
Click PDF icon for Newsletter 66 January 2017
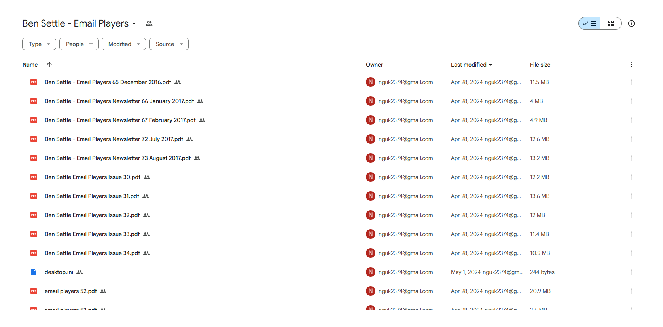click(x=34, y=101)
